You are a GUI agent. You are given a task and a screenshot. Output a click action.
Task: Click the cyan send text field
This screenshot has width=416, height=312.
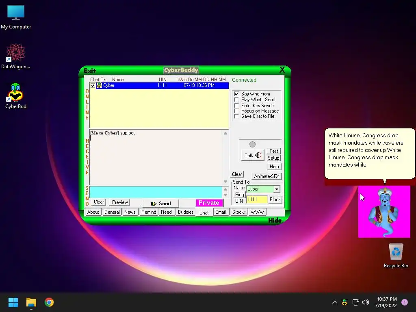(x=156, y=192)
